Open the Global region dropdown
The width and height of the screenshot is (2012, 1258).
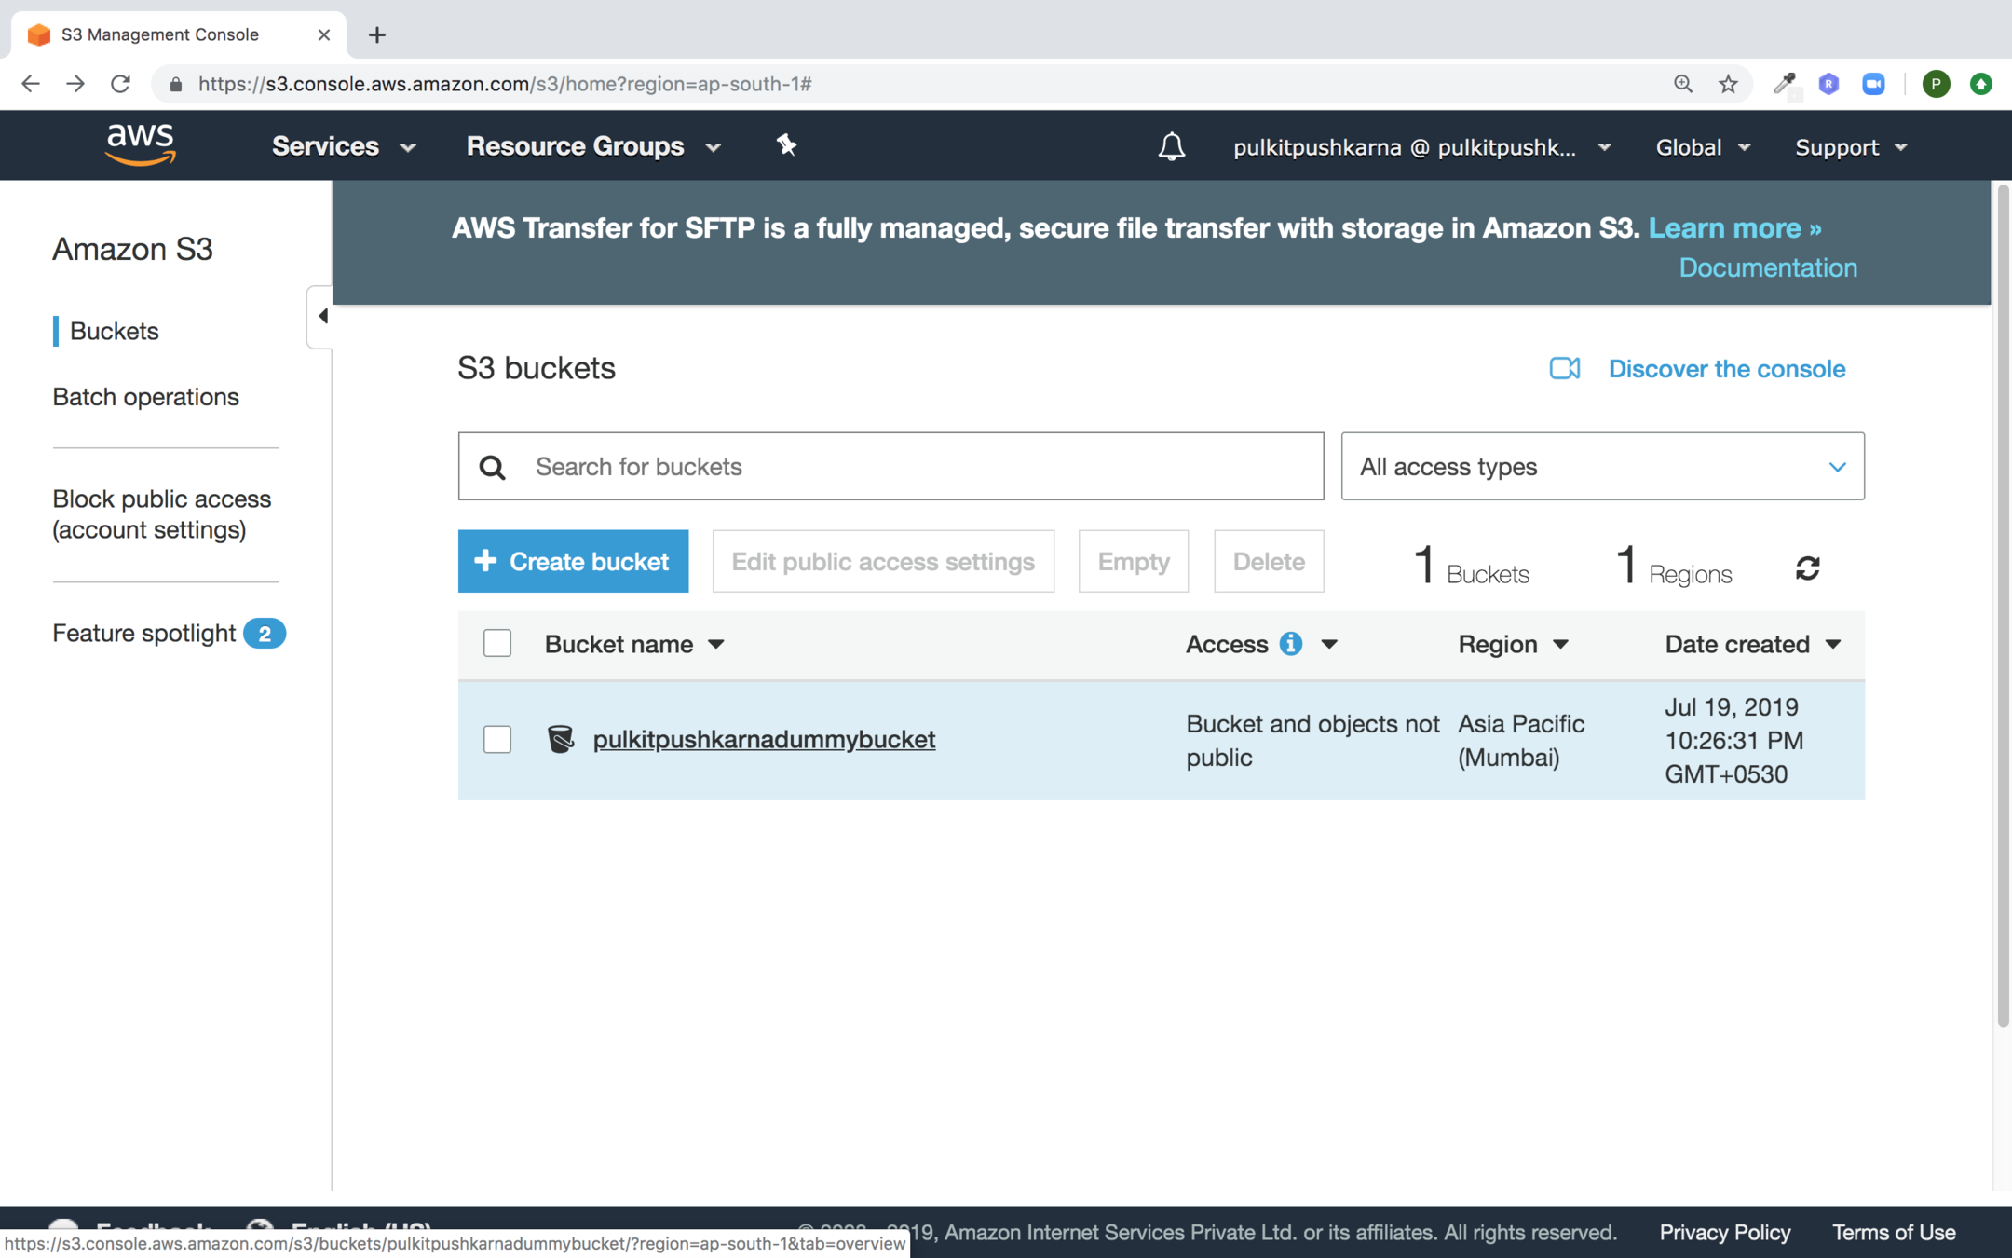tap(1702, 147)
